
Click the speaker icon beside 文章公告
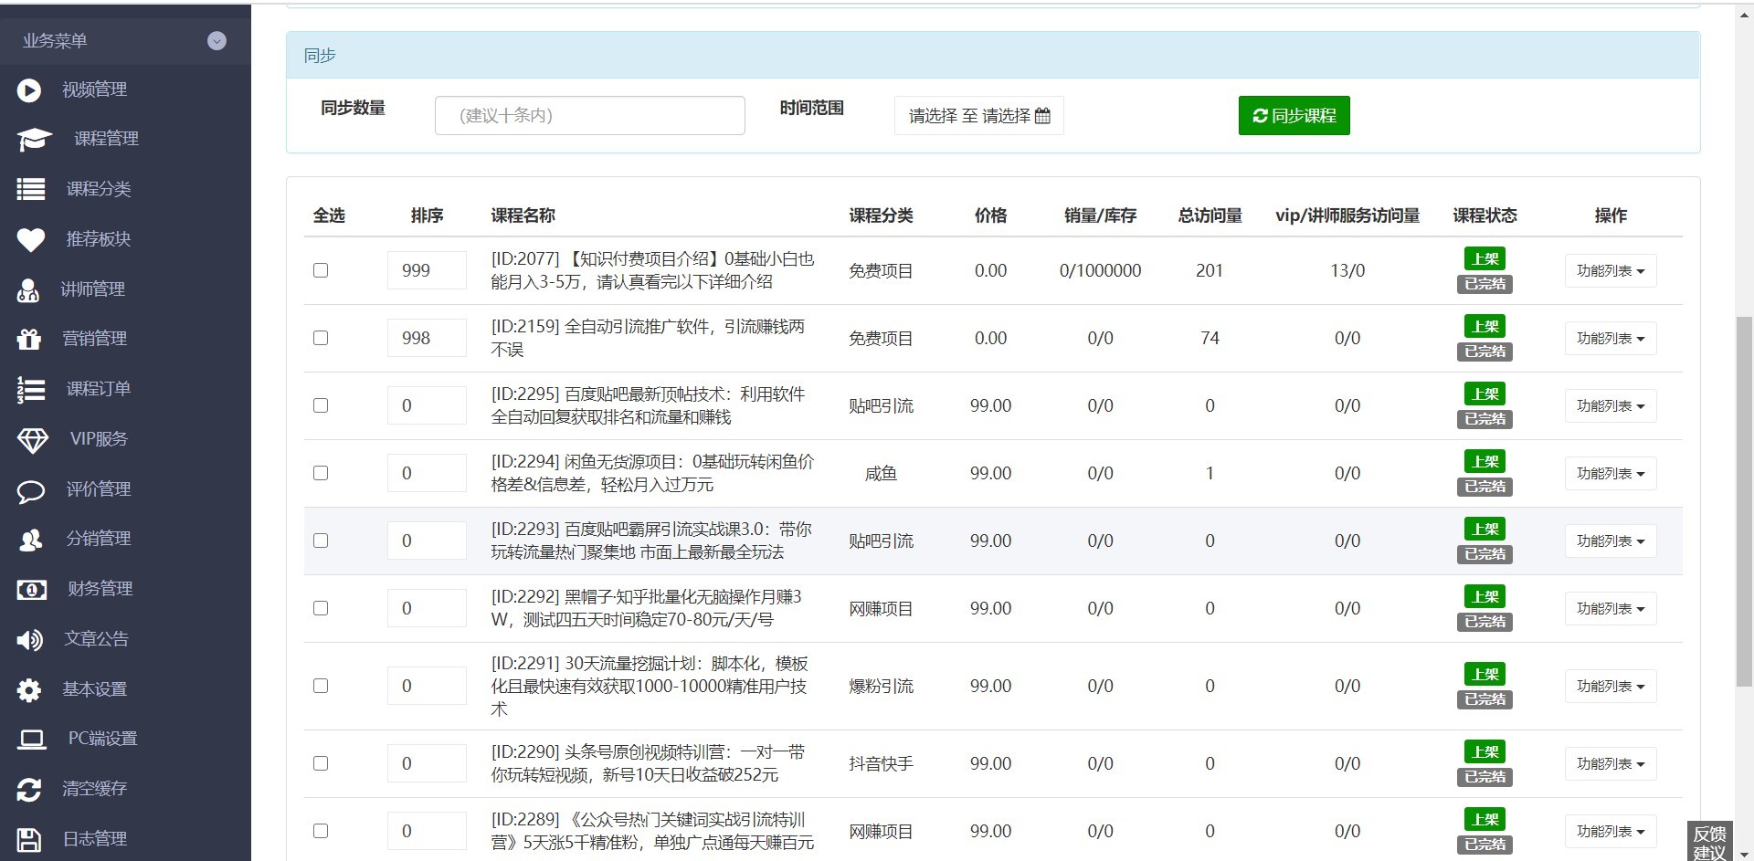(x=30, y=639)
